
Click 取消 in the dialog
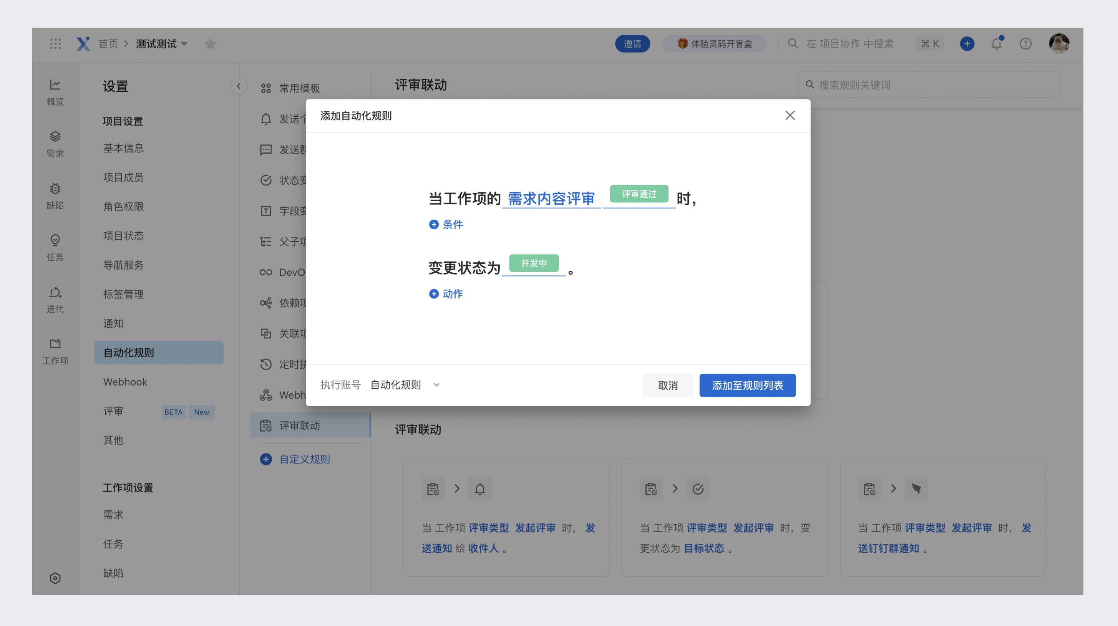(667, 385)
